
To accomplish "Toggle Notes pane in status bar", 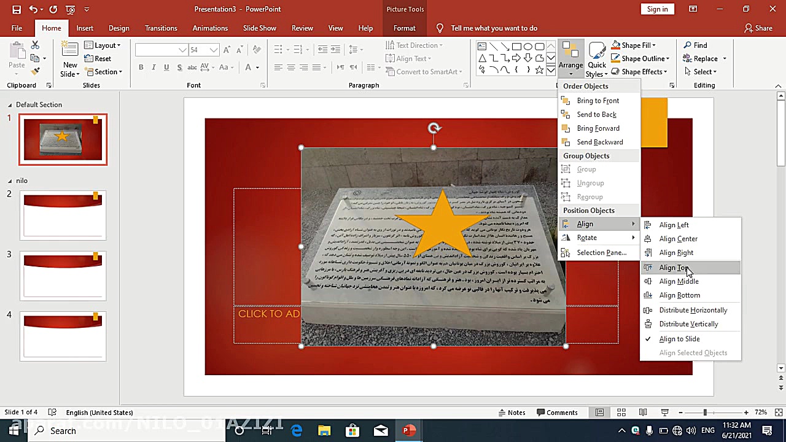I will click(x=512, y=413).
